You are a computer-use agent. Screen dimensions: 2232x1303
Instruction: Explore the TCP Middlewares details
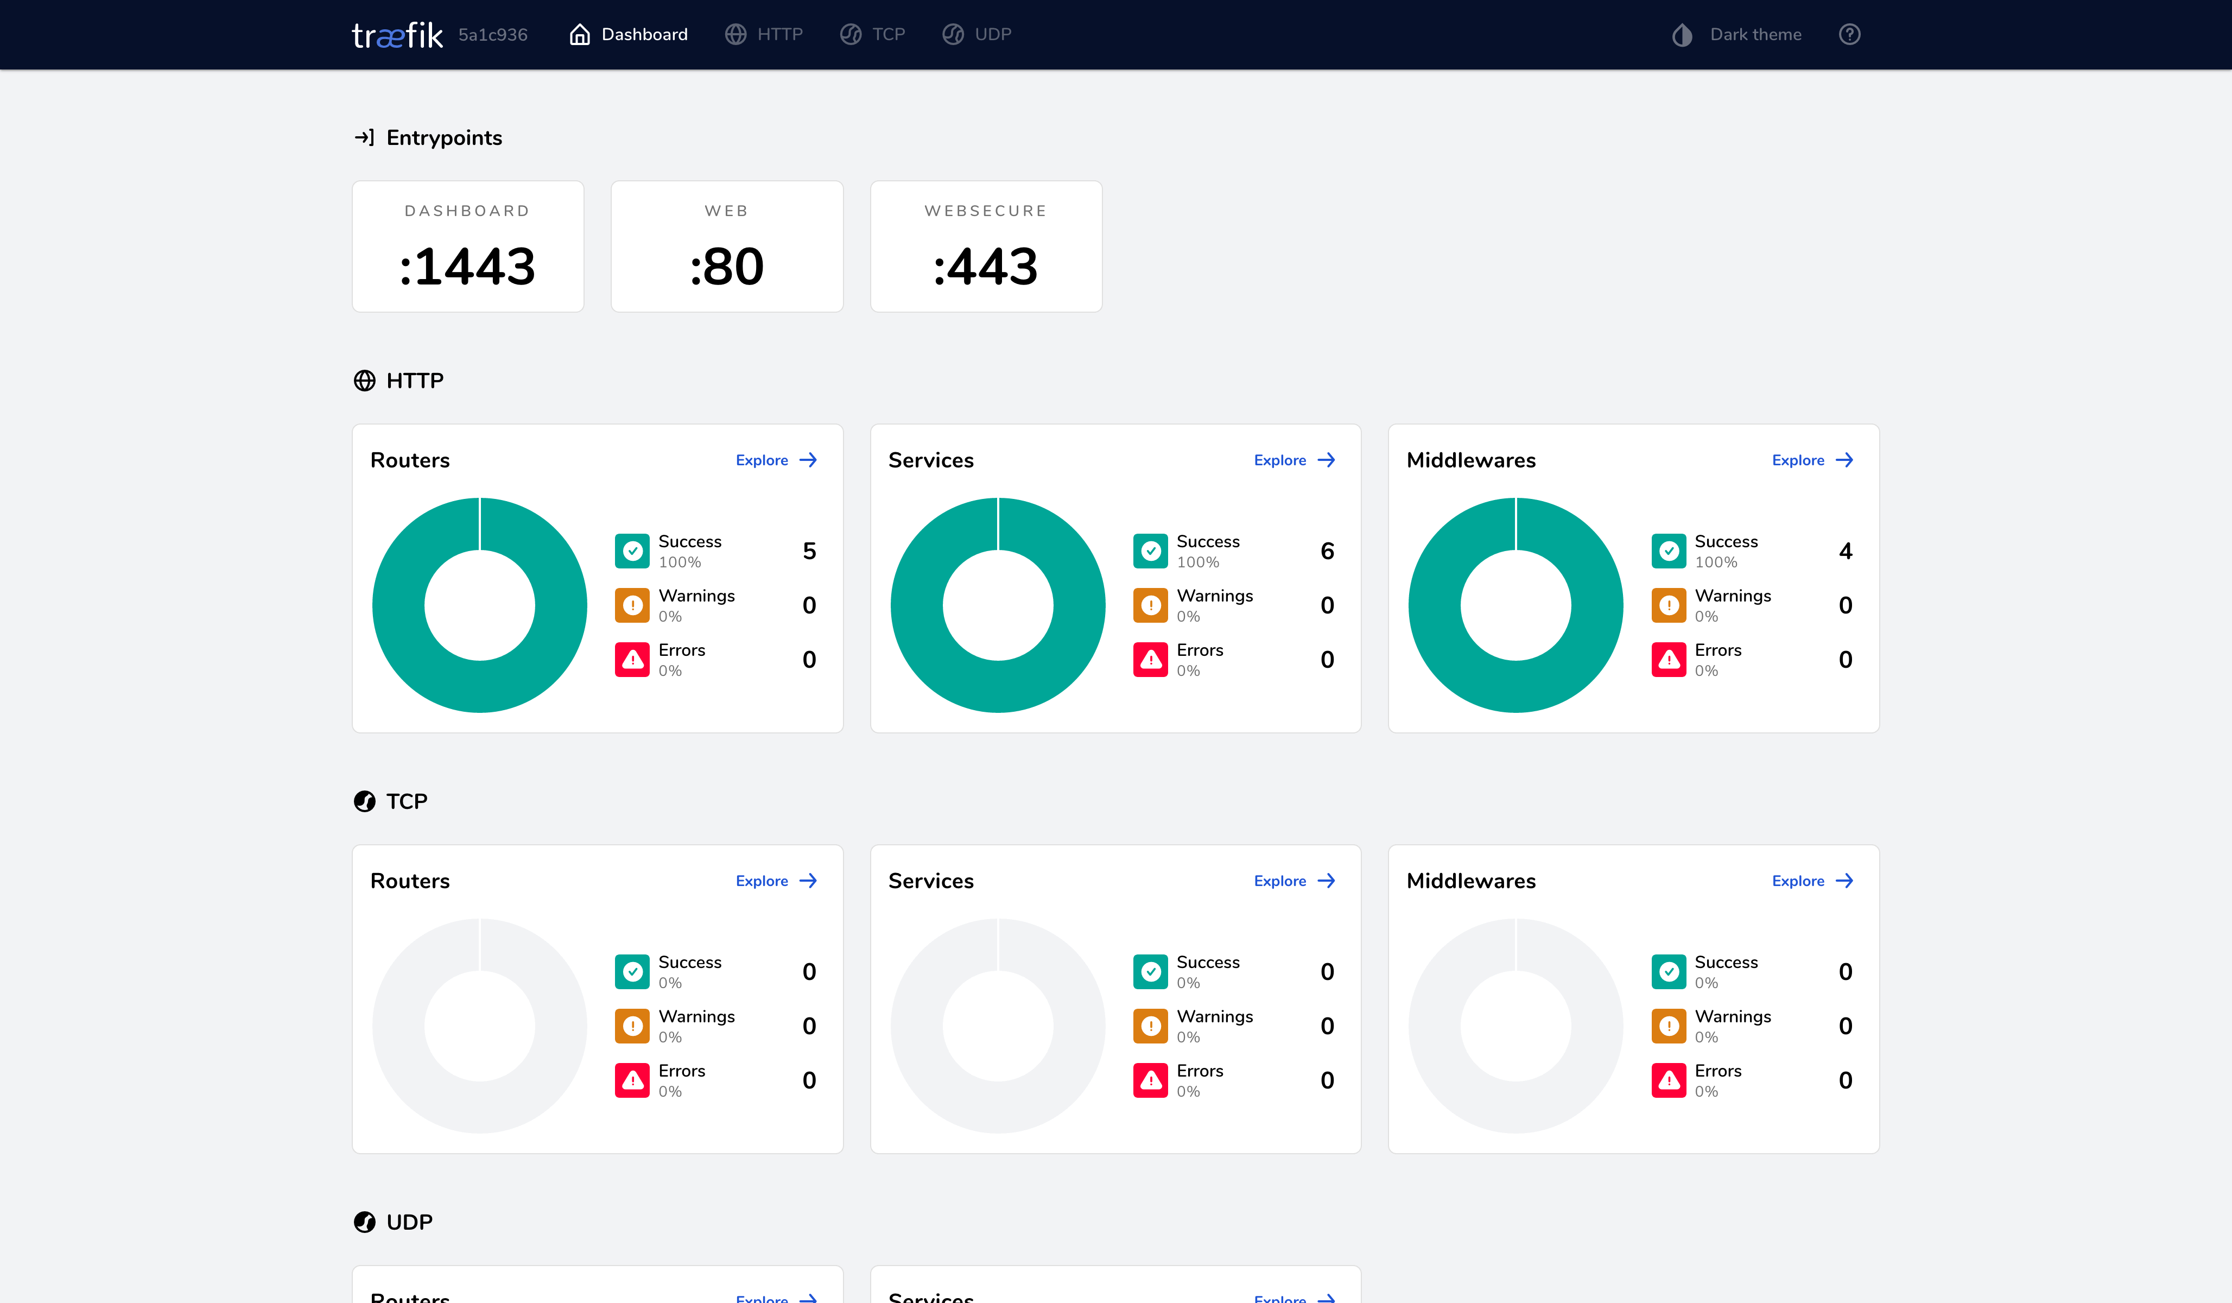(1811, 881)
